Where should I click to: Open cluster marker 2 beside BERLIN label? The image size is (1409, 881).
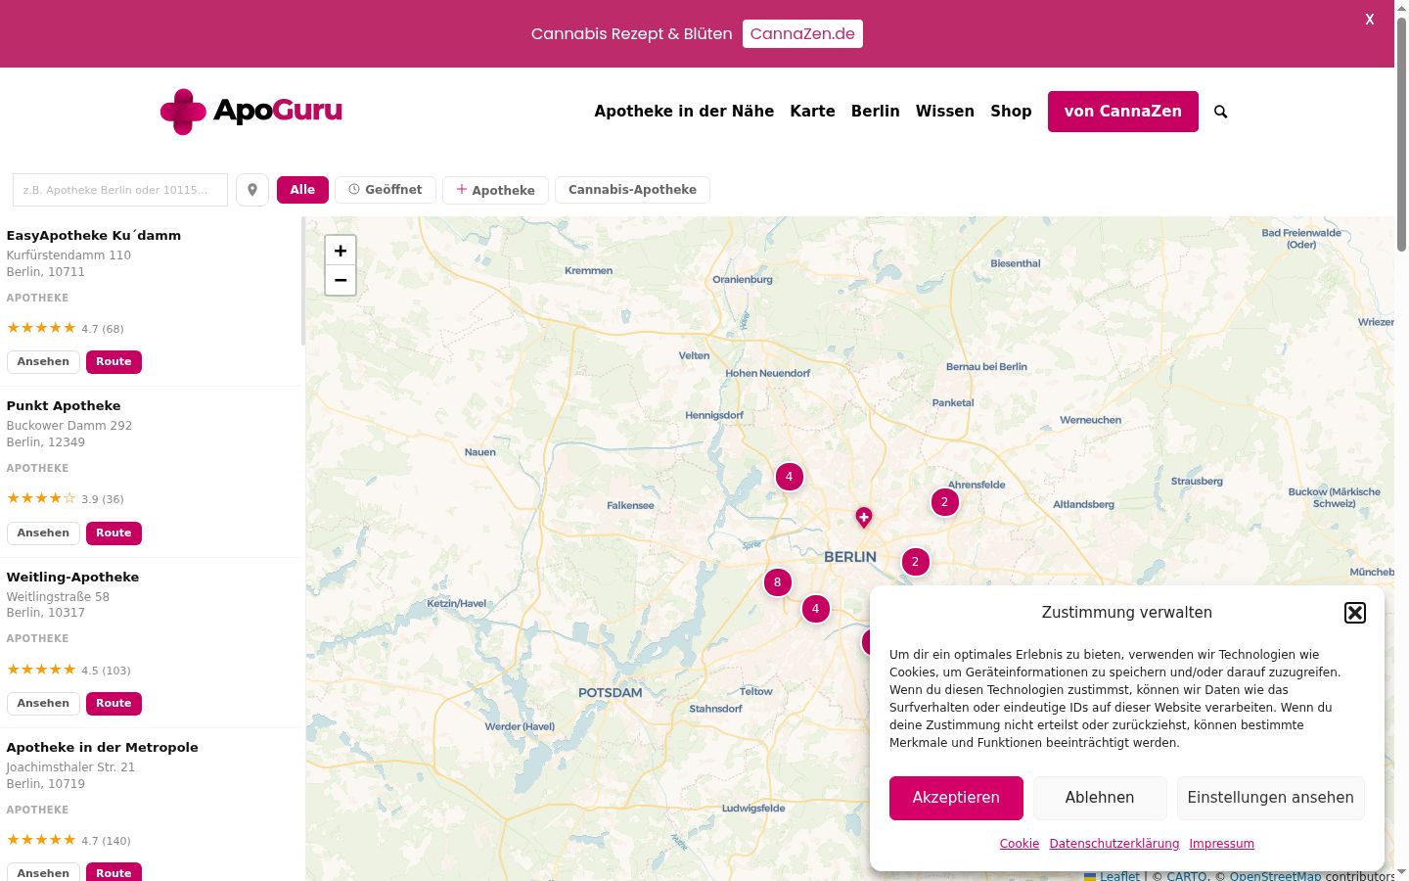tap(915, 562)
